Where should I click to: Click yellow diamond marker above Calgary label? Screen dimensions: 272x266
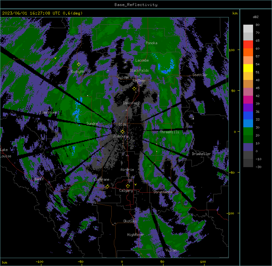pyautogui.click(x=128, y=186)
